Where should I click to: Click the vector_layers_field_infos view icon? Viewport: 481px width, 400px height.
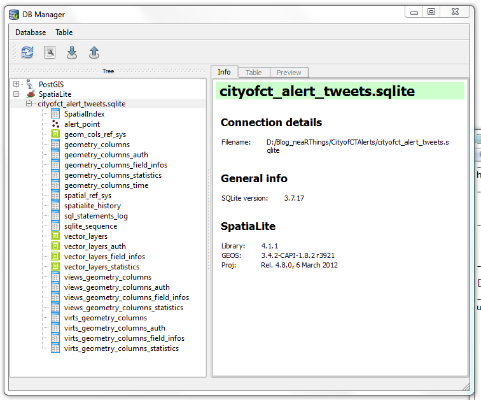click(55, 256)
